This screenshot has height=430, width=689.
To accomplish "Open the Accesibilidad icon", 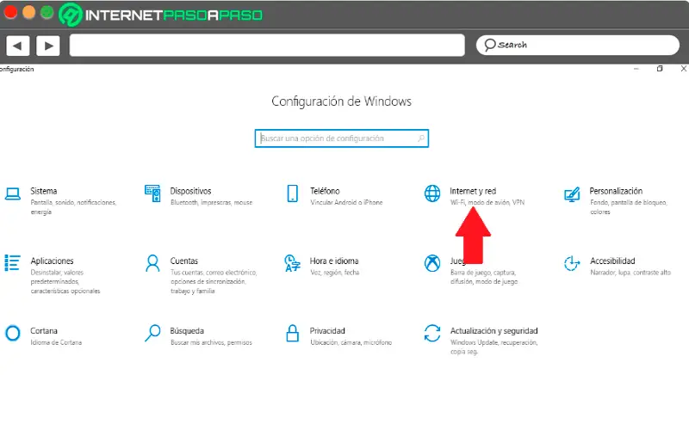I will click(572, 263).
